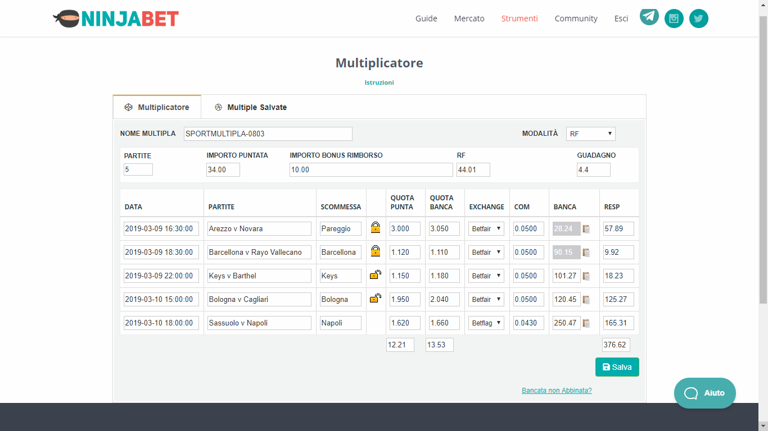Image resolution: width=768 pixels, height=431 pixels.
Task: Open the Aiuto help chat button
Action: pyautogui.click(x=705, y=393)
